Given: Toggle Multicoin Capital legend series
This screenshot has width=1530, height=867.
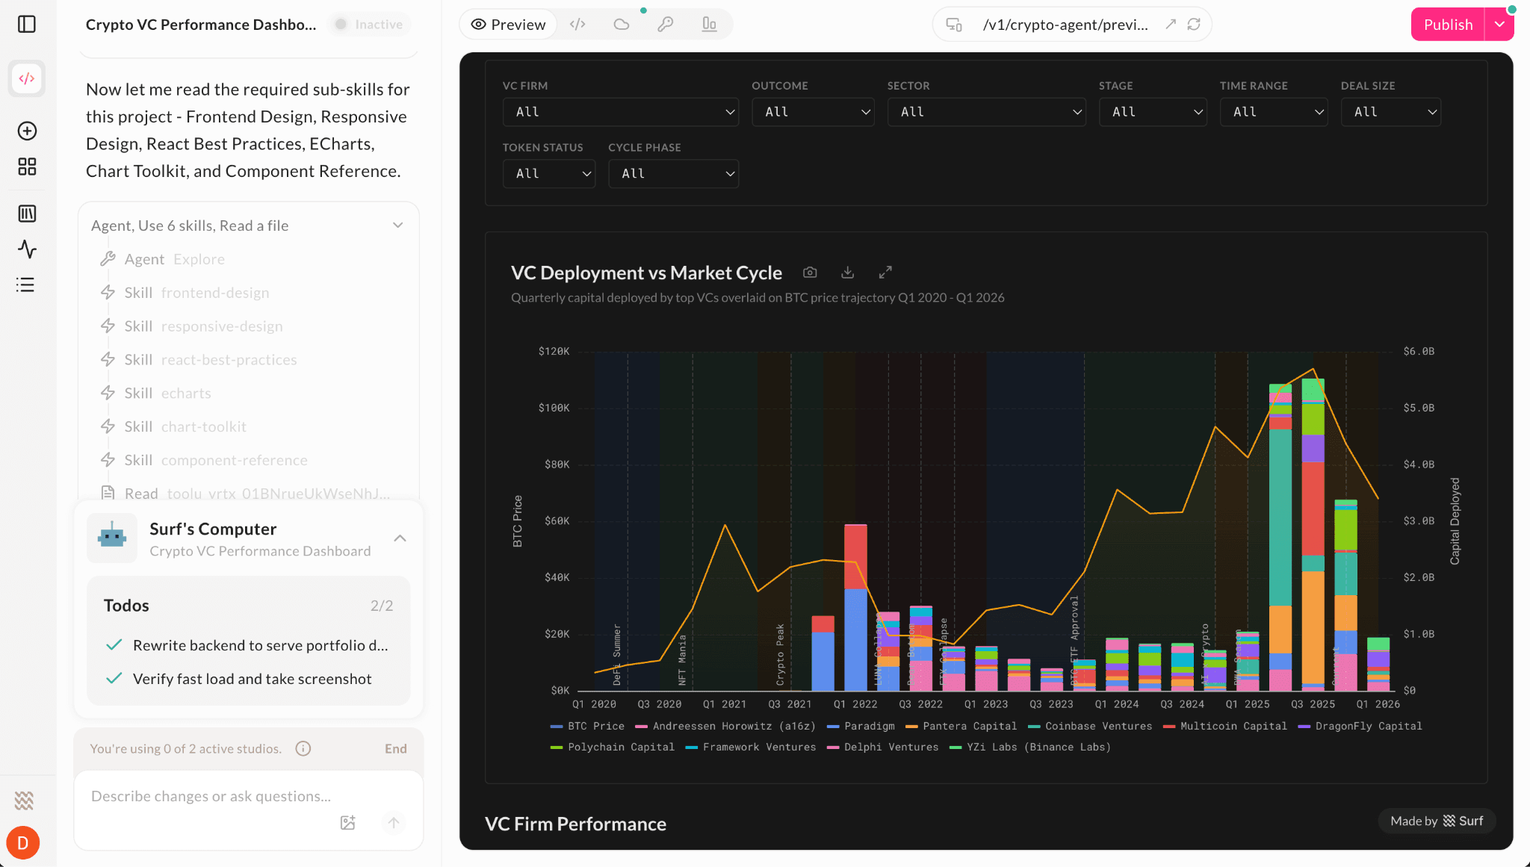Looking at the screenshot, I should pyautogui.click(x=1225, y=726).
